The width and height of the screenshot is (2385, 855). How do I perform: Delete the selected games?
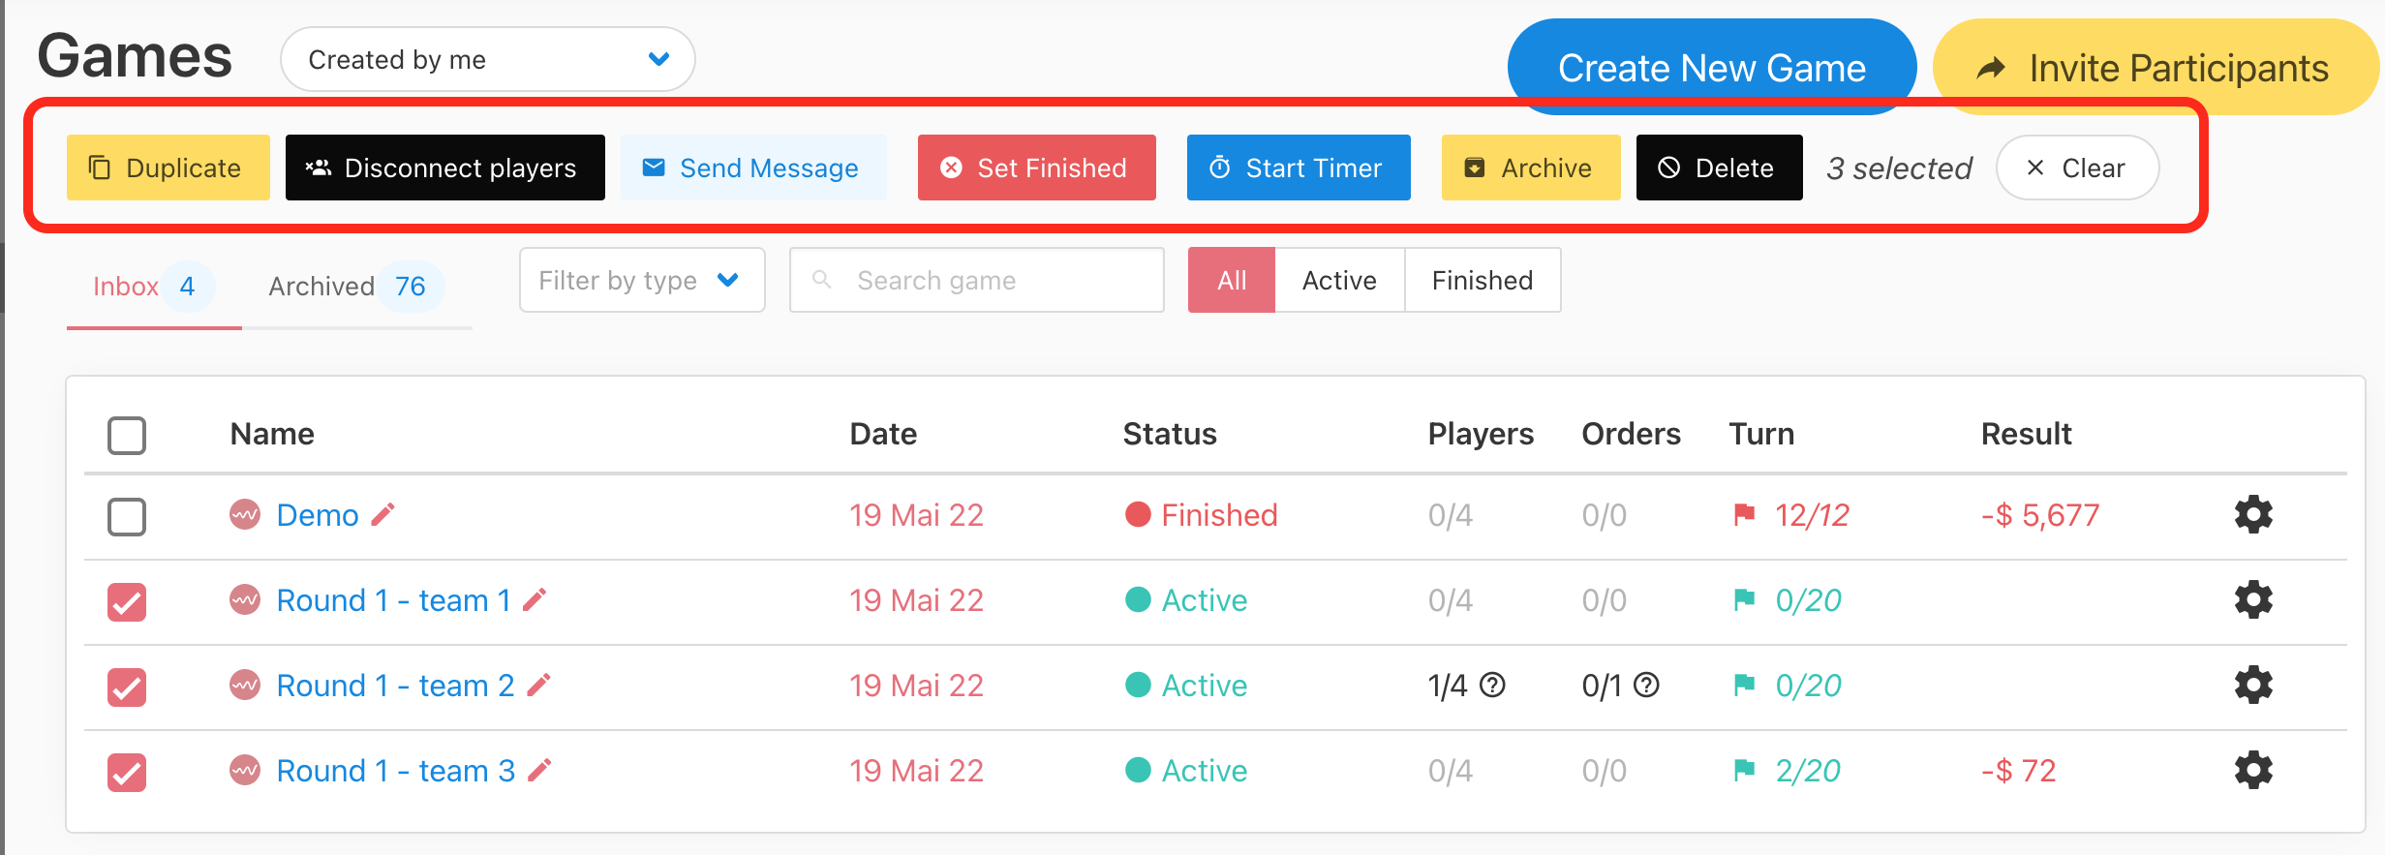(x=1720, y=168)
